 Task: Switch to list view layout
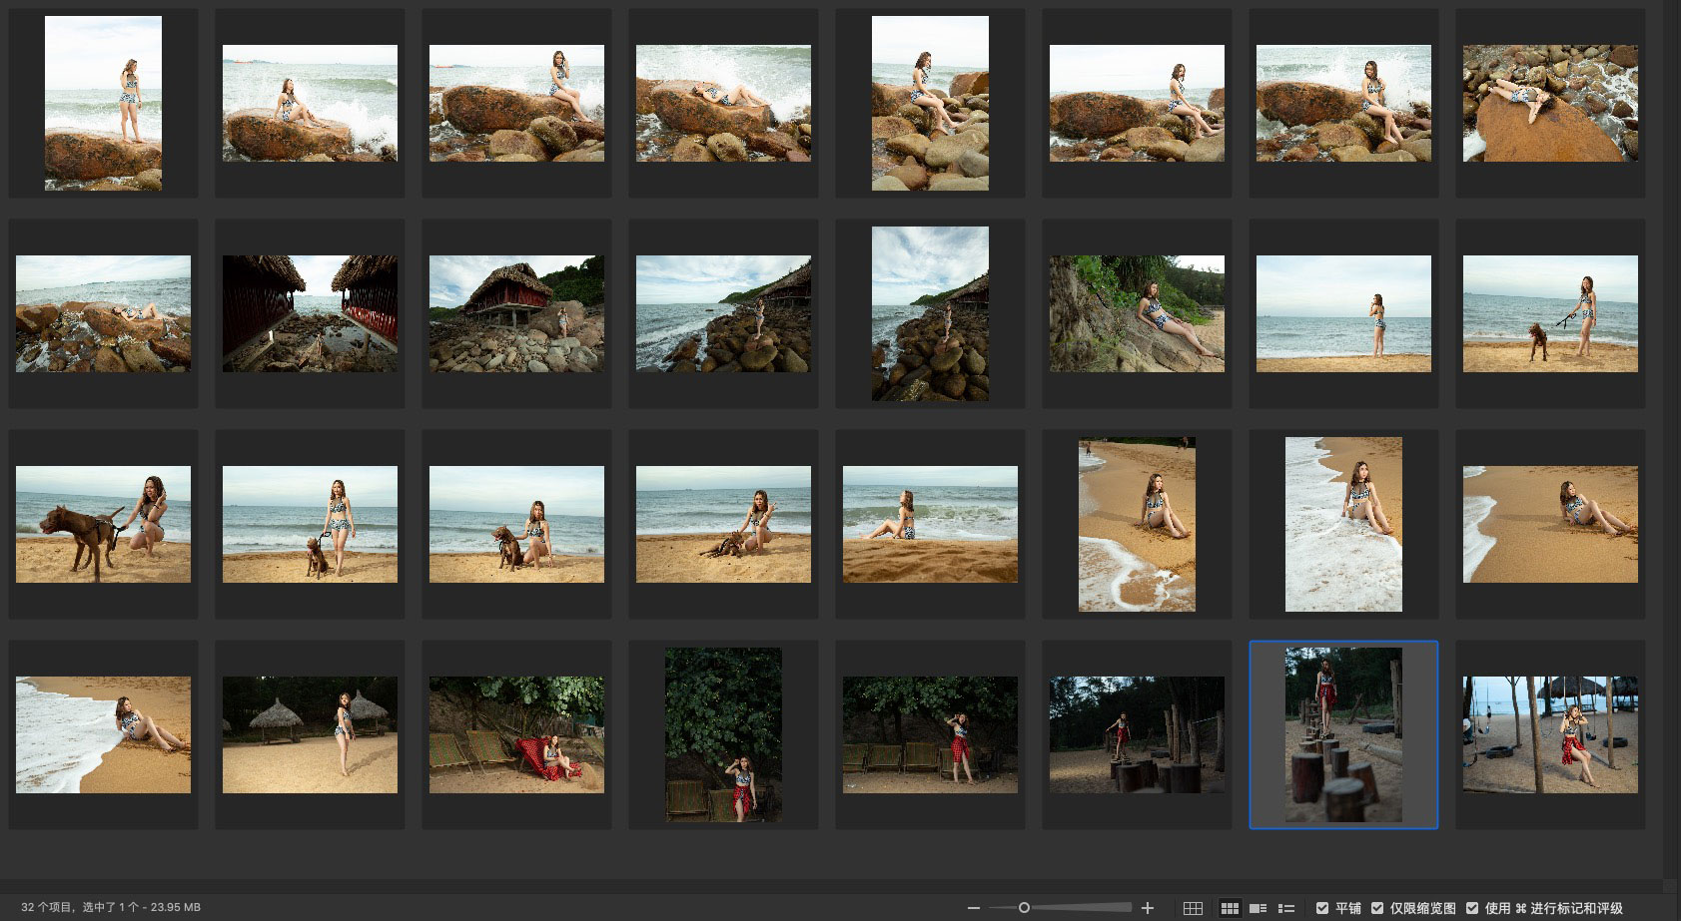1286,908
